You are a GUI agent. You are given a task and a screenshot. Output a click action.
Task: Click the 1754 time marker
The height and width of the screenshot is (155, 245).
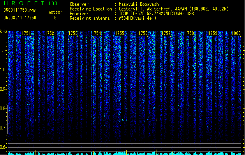pyautogui.click(x=97, y=33)
